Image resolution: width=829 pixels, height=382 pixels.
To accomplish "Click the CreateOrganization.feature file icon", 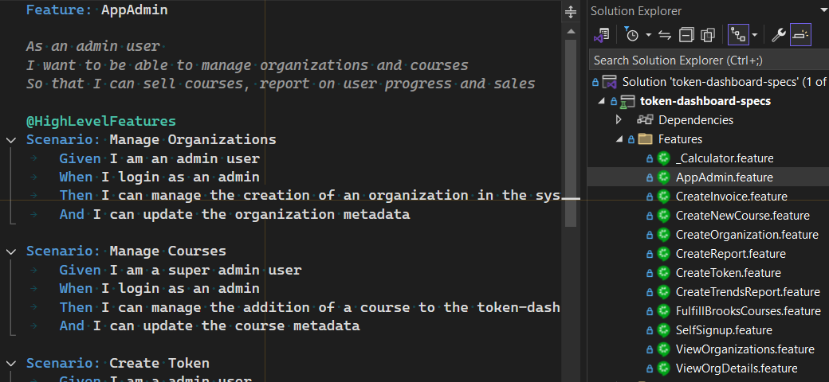I will pyautogui.click(x=664, y=235).
